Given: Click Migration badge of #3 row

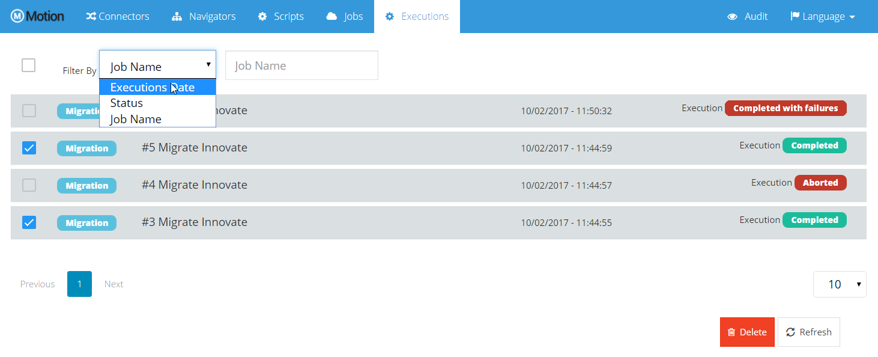Looking at the screenshot, I should pyautogui.click(x=86, y=223).
